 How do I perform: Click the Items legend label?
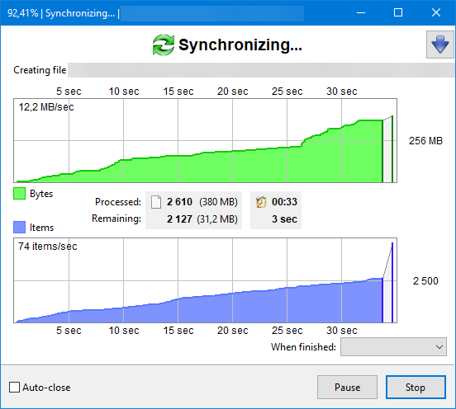(x=41, y=228)
